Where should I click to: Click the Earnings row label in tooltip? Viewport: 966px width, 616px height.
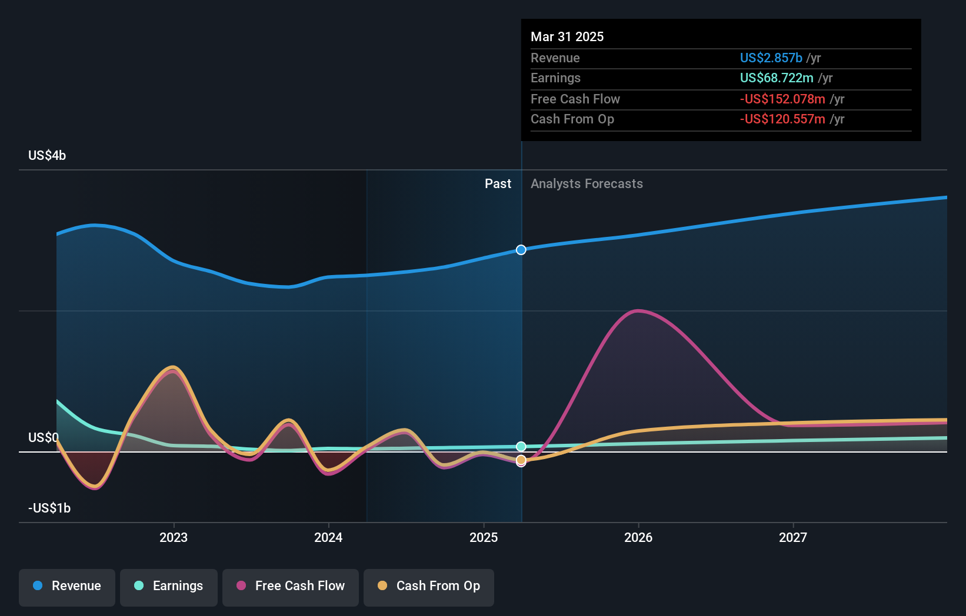click(555, 78)
